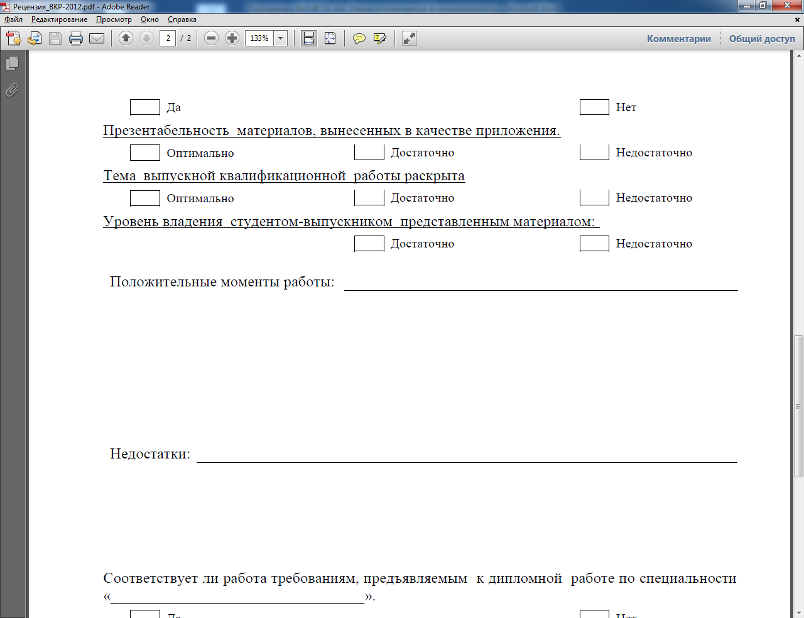Check Недостаточно under Тема выпускной работы раскрыта
Image resolution: width=804 pixels, height=618 pixels.
coord(594,197)
